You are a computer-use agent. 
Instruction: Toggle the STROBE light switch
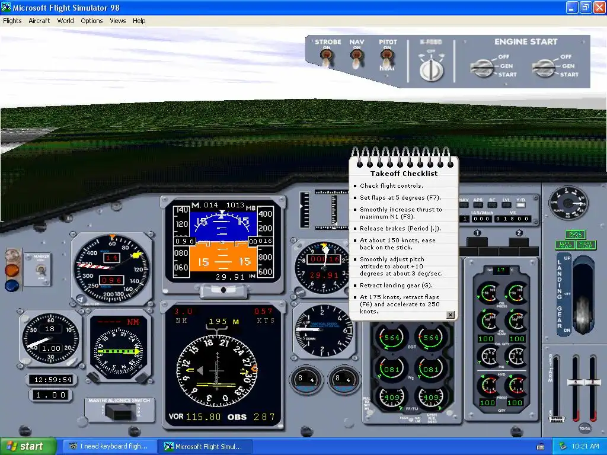327,59
